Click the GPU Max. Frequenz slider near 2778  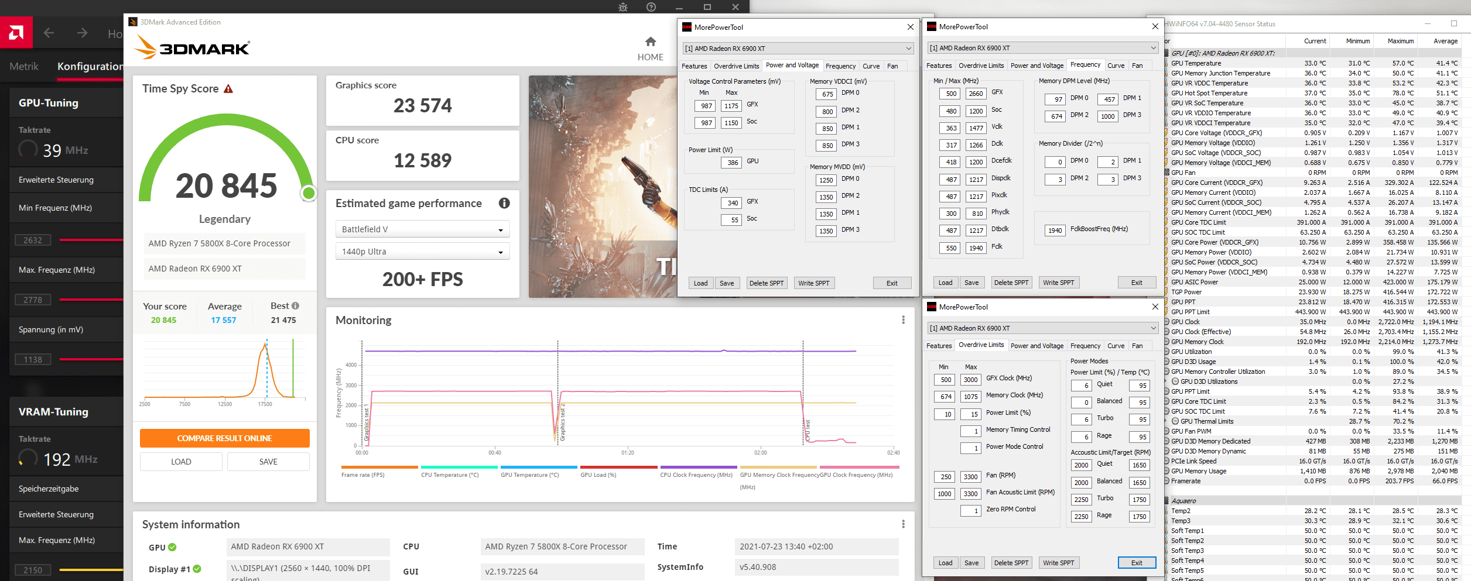pyautogui.click(x=91, y=300)
